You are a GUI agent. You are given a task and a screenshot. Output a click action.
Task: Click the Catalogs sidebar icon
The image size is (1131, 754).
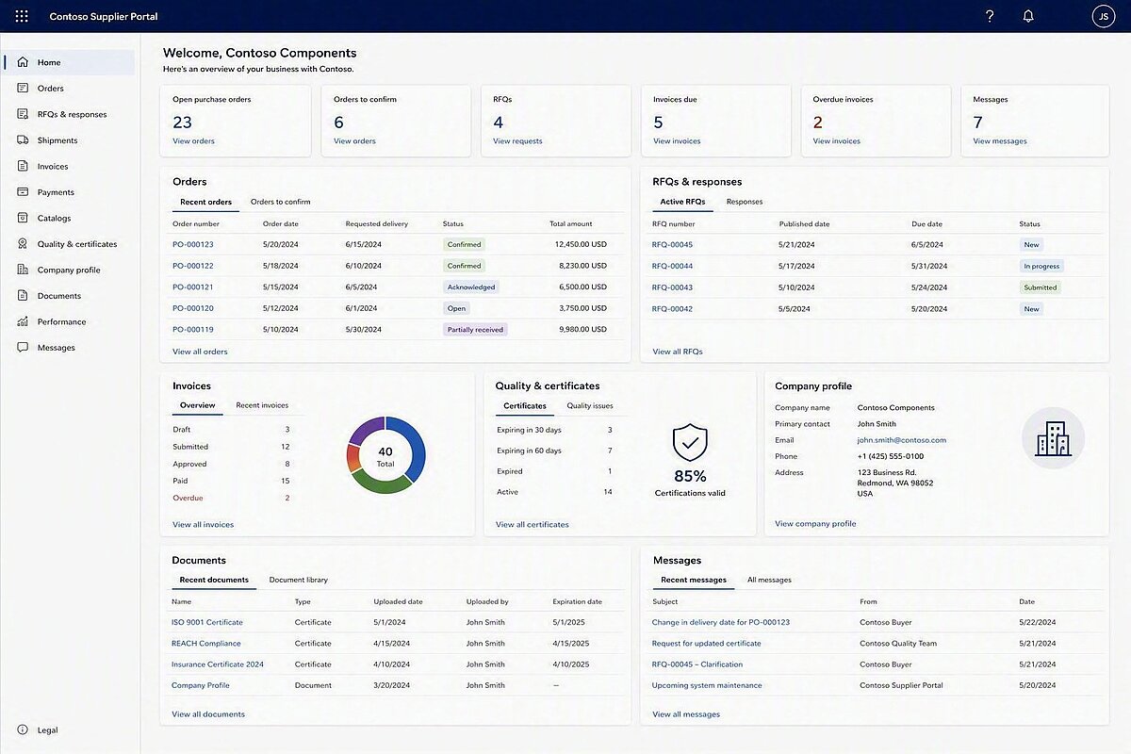coord(23,218)
